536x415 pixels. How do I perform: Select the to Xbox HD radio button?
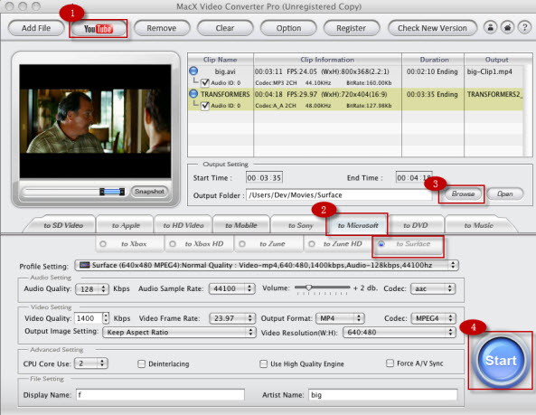(173, 244)
